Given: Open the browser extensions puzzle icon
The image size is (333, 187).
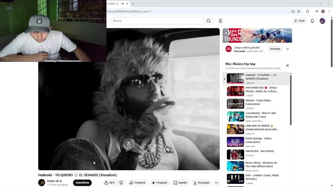Looking at the screenshot, I should click(308, 11).
